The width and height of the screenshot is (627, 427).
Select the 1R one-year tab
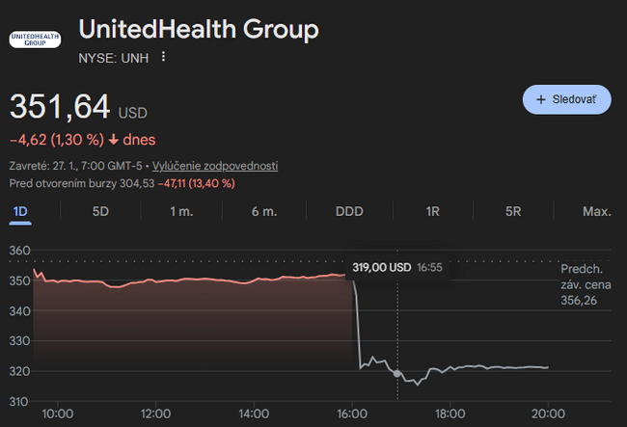(433, 211)
